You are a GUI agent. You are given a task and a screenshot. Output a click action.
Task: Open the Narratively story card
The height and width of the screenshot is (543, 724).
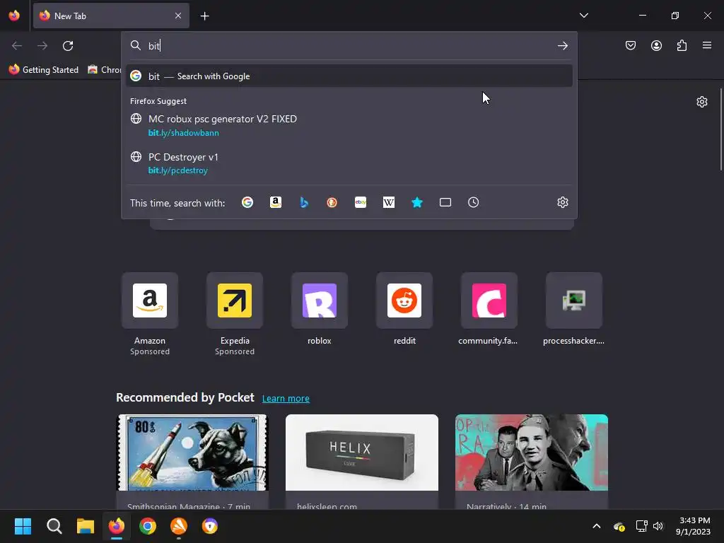(532, 462)
